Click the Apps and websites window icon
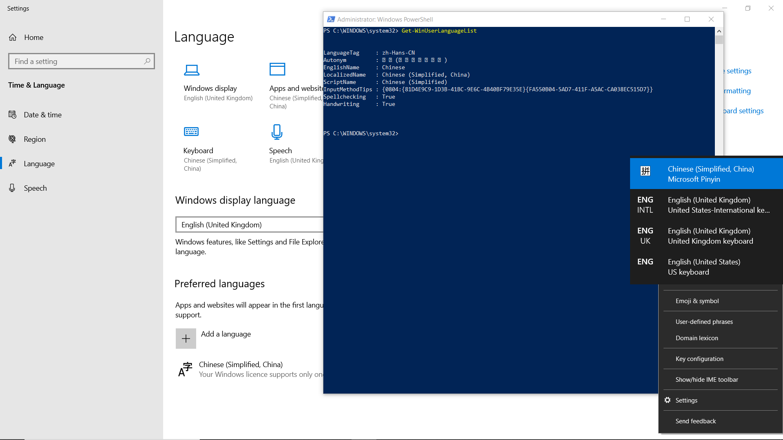Image resolution: width=783 pixels, height=440 pixels. click(x=277, y=69)
